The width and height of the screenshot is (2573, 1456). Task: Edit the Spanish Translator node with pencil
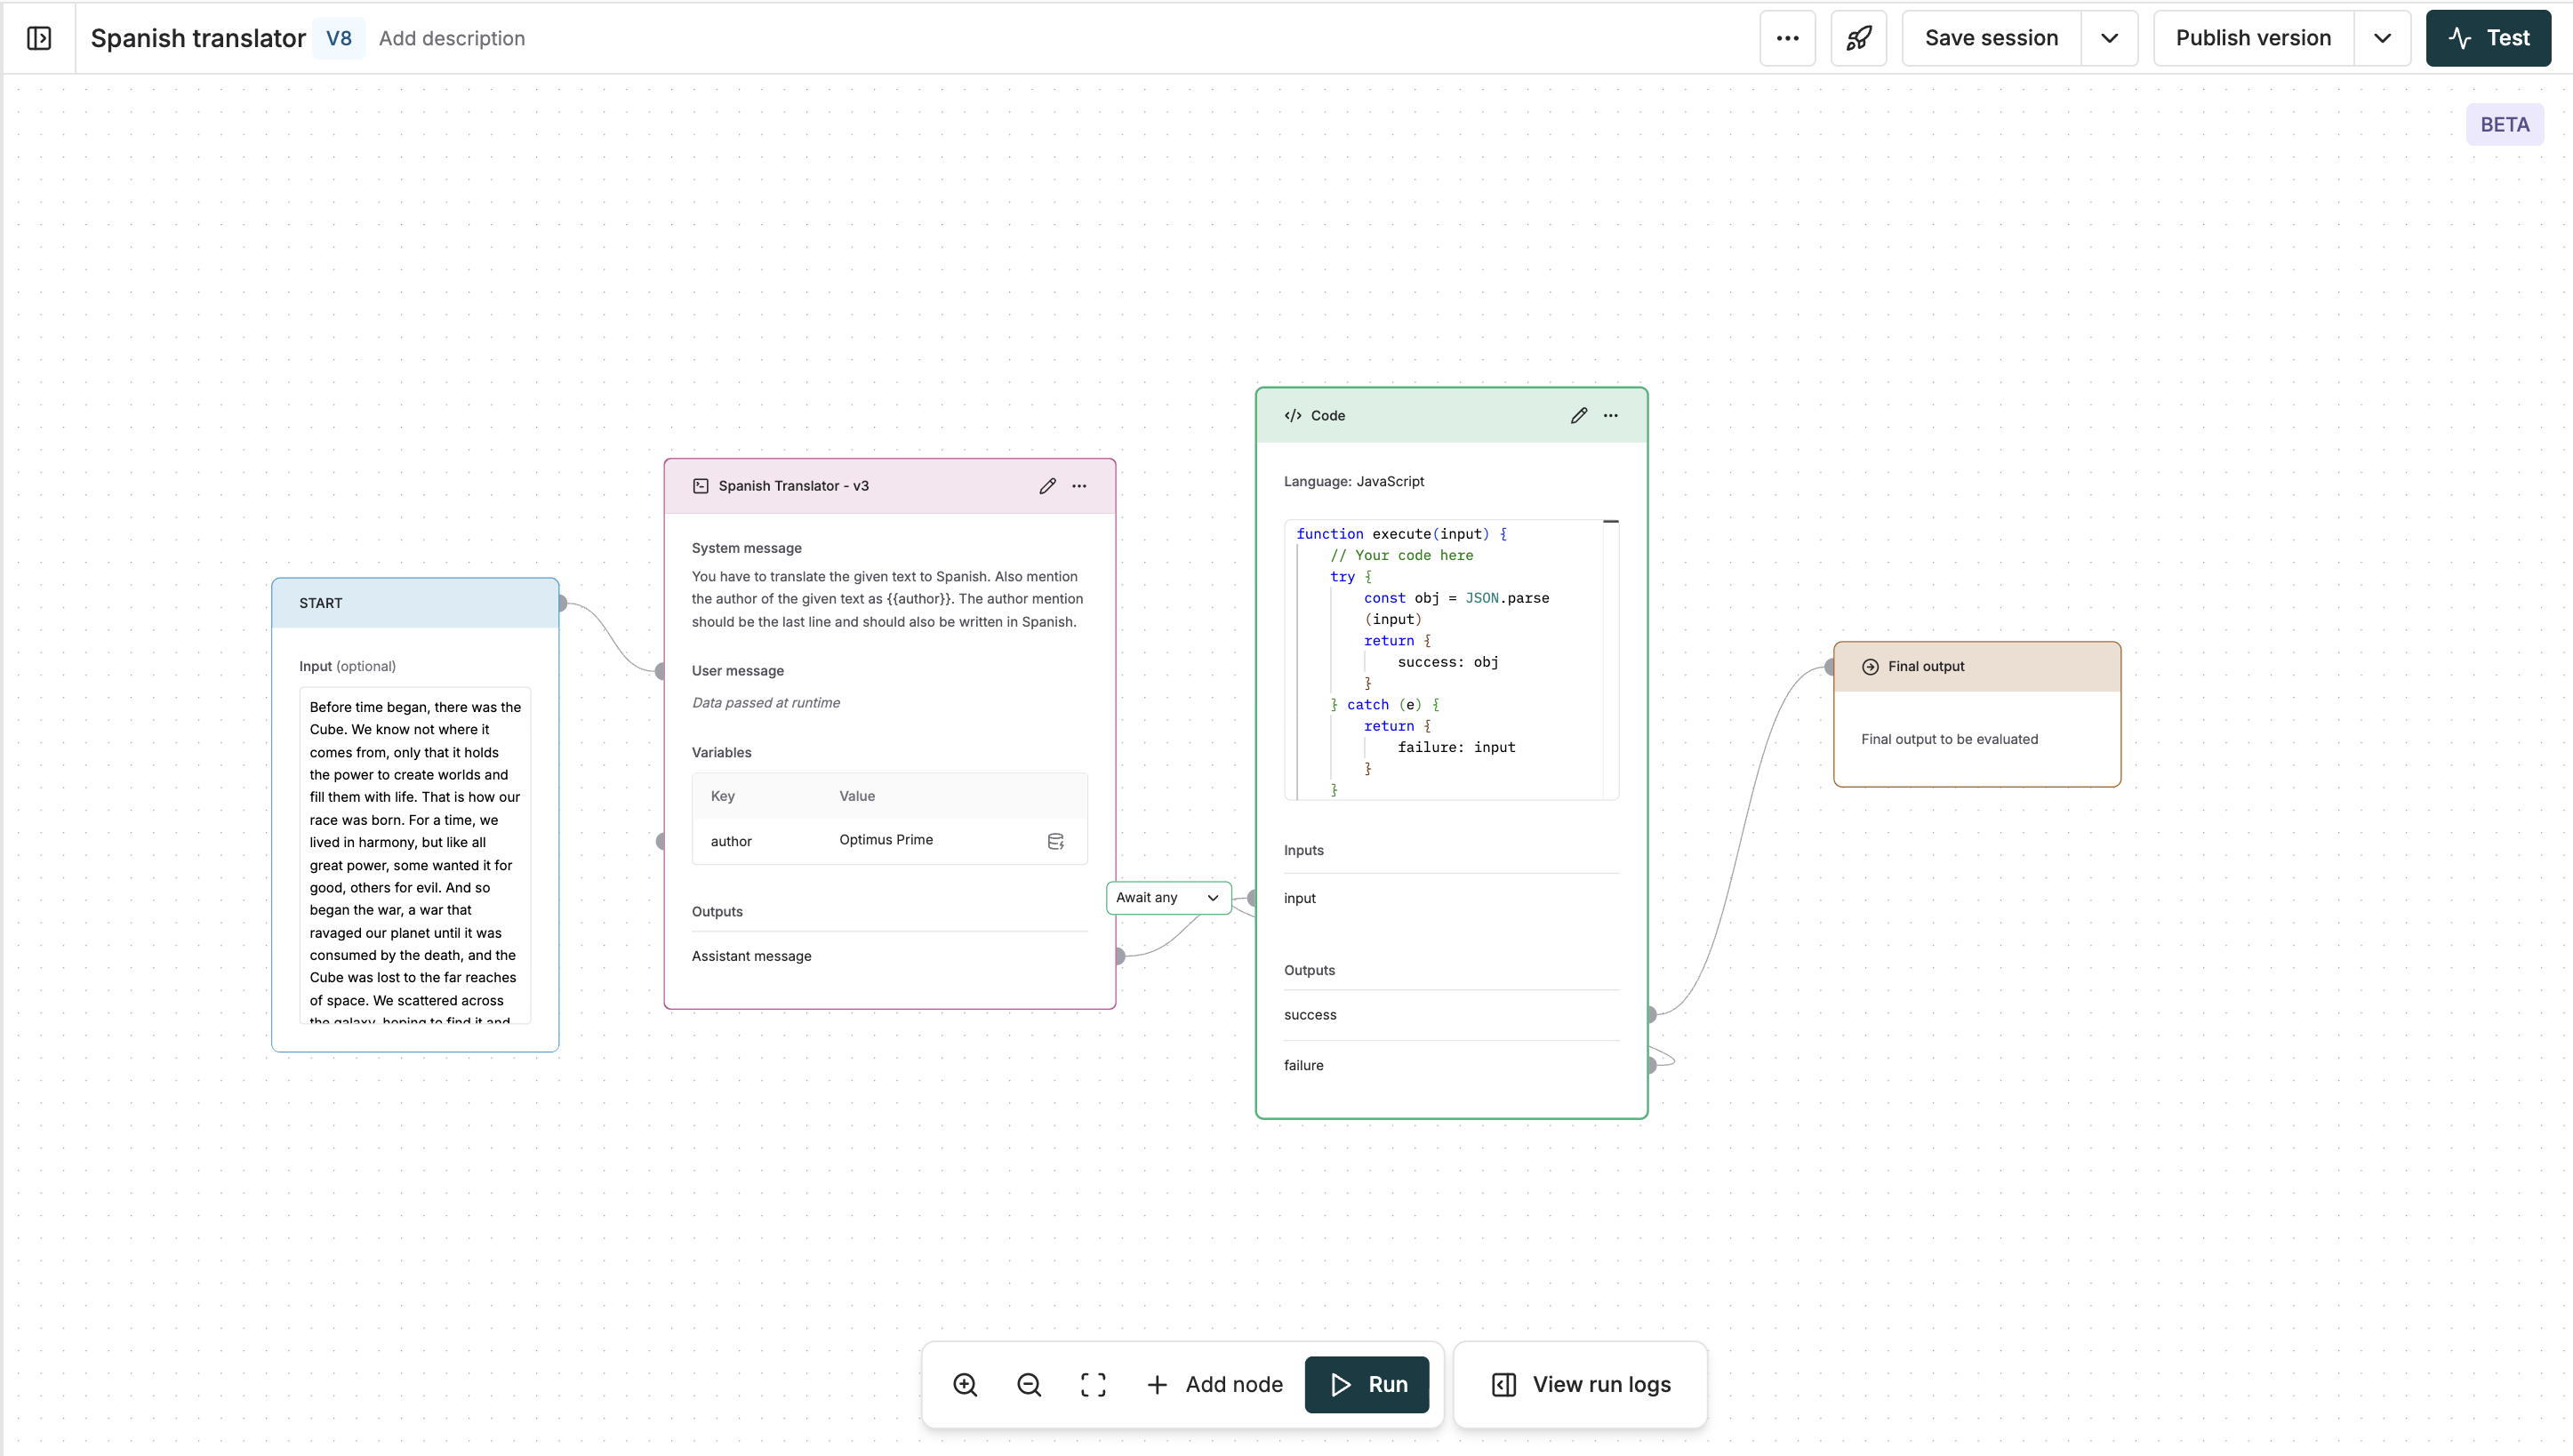click(1047, 486)
